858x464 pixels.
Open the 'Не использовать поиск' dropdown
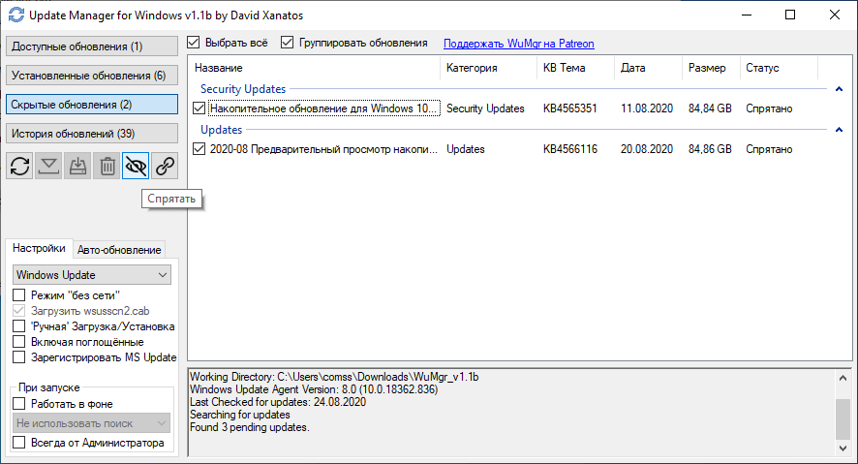91,423
